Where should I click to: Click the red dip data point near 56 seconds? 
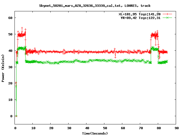click(115, 58)
